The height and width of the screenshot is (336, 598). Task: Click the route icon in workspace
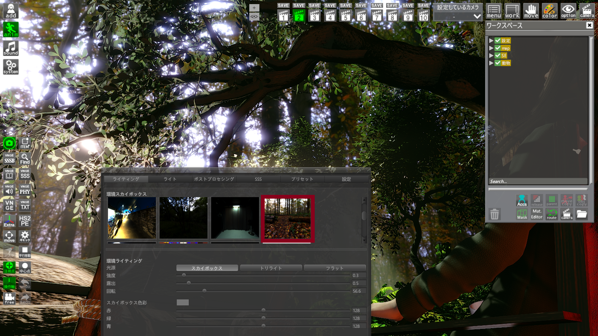(x=552, y=214)
